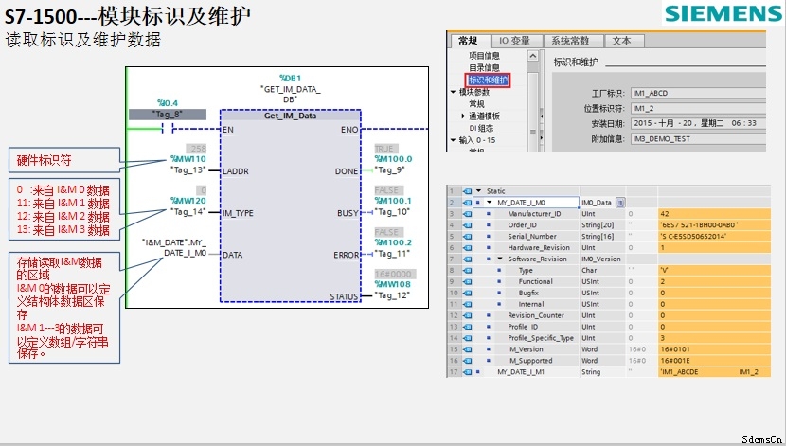Click the tag icon in the MY_DATE_I_M1 row
The height and width of the screenshot is (446, 786).
(x=467, y=372)
